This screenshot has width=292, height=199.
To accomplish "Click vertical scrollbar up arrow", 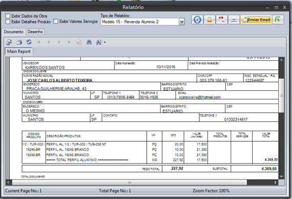I will (x=281, y=60).
